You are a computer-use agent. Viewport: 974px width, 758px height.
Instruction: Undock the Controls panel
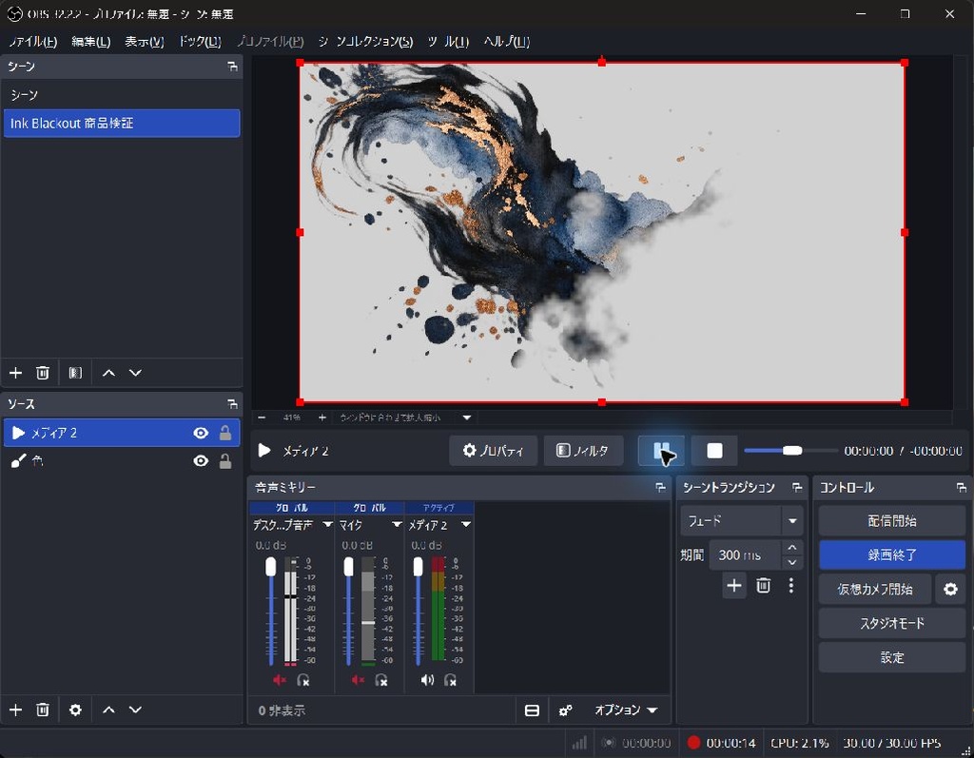click(961, 488)
